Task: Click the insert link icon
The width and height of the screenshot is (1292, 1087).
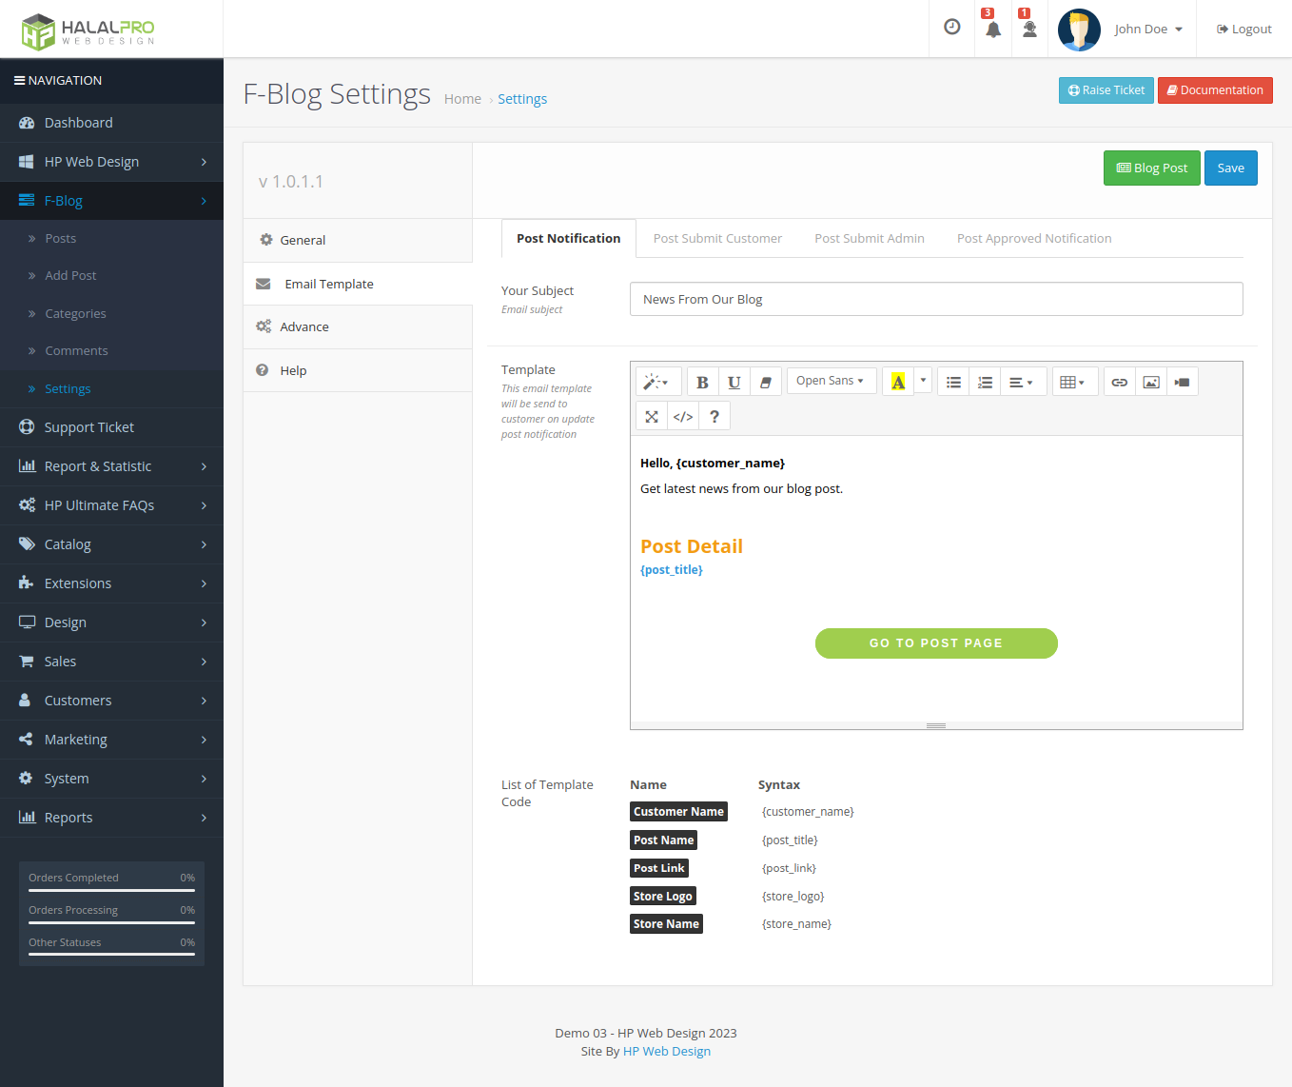Action: (x=1119, y=382)
